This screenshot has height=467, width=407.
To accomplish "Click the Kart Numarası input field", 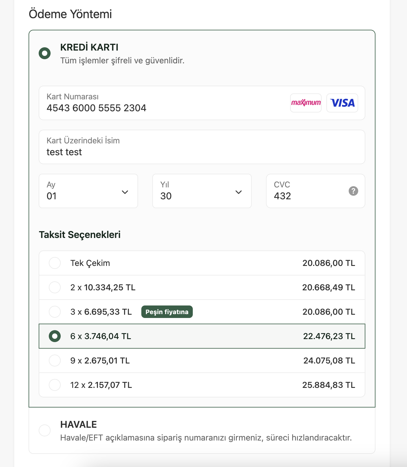I will pyautogui.click(x=202, y=103).
